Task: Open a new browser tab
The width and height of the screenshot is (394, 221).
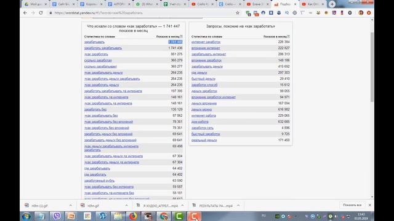Action: click(x=332, y=4)
